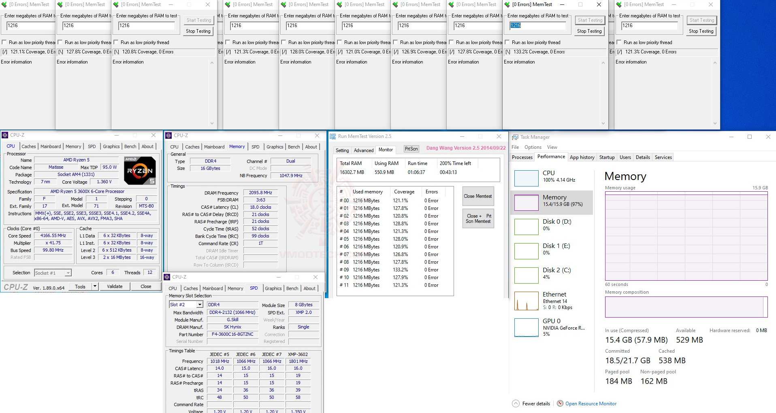Image resolution: width=776 pixels, height=413 pixels.
Task: Click the title icon of the CPU-Z window showing Memory Slot Selection
Action: (x=167, y=277)
